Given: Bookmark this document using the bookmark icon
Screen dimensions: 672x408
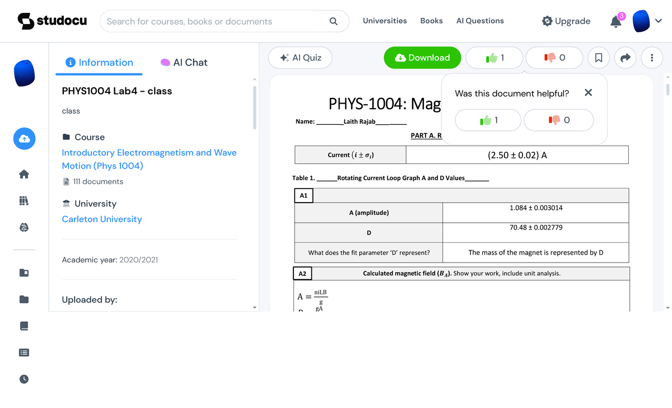Looking at the screenshot, I should (598, 58).
